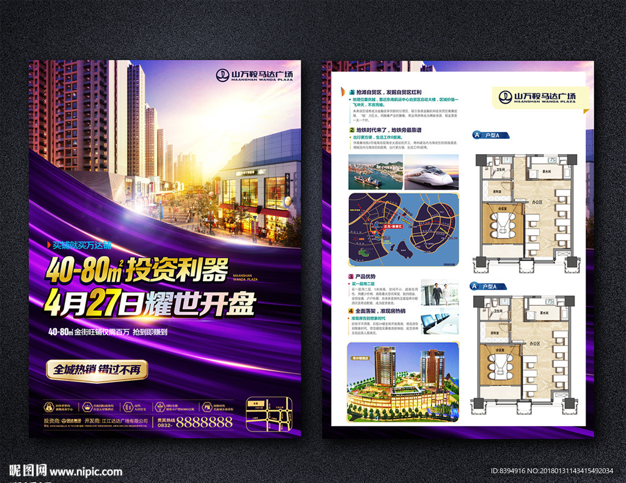Click the cutlery SOHO apartment icon

tap(160, 407)
